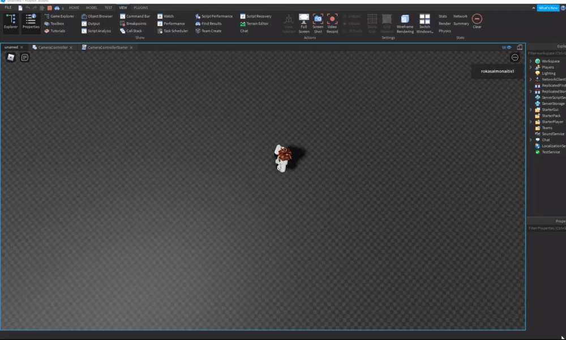This screenshot has height=340, width=566.
Task: Open the in-game chat icon in viewport
Action: coord(24,57)
